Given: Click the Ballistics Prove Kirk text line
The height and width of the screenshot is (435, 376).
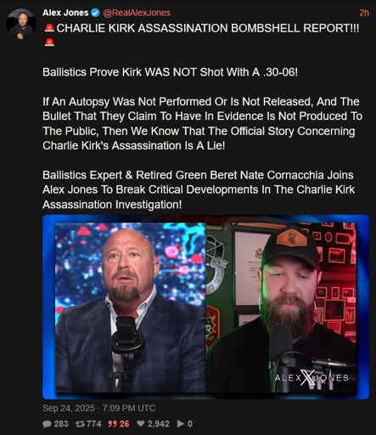Looking at the screenshot, I should pos(170,72).
